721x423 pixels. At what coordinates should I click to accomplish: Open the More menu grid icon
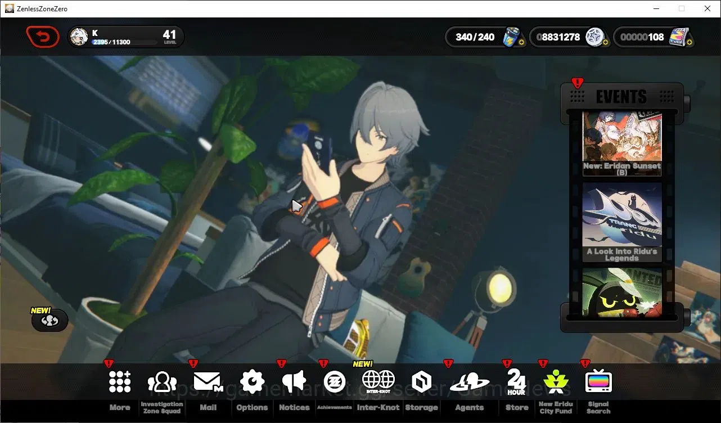click(x=120, y=382)
